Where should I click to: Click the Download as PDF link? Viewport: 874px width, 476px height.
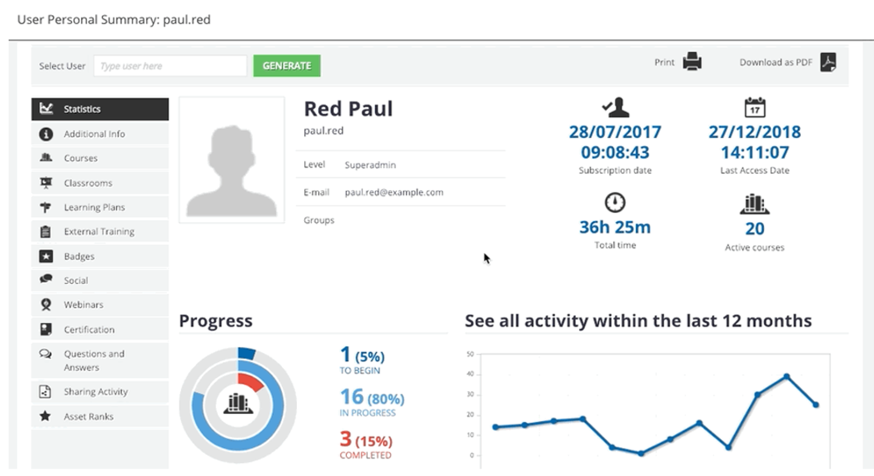pyautogui.click(x=776, y=62)
